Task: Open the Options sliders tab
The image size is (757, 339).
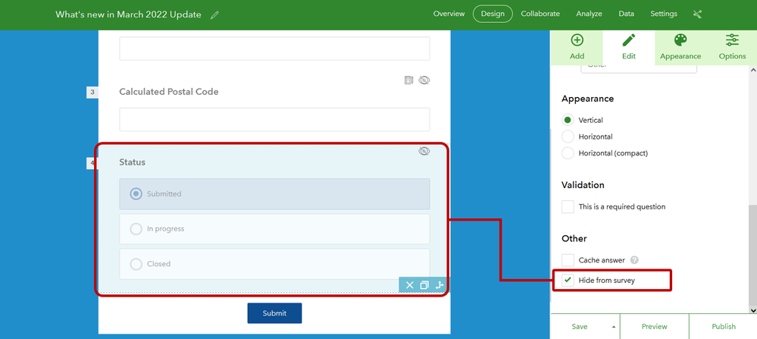Action: pyautogui.click(x=733, y=47)
